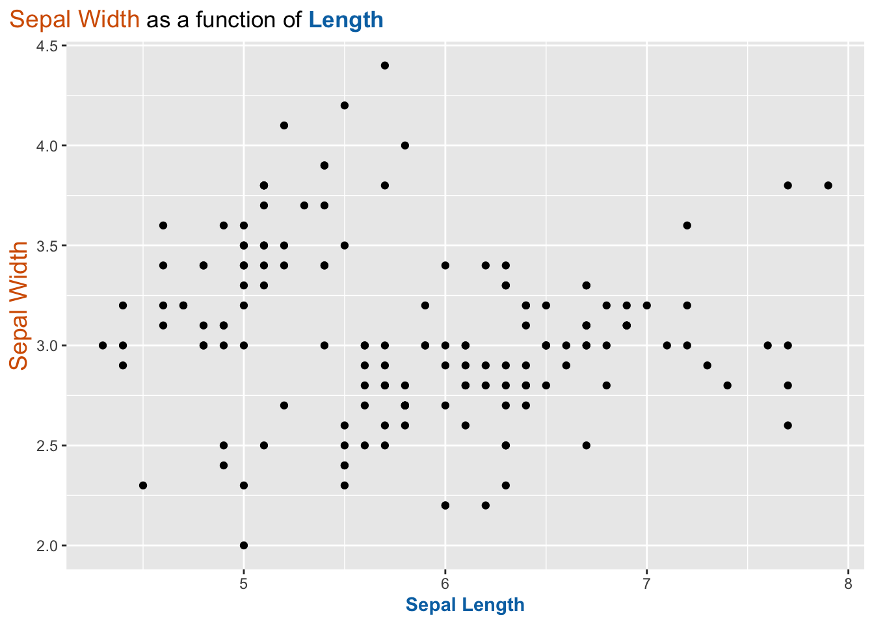Click the lowest data point at width 2.0
This screenshot has width=874, height=624.
pos(244,545)
